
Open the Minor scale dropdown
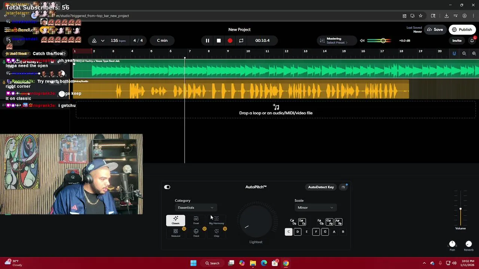click(x=315, y=208)
